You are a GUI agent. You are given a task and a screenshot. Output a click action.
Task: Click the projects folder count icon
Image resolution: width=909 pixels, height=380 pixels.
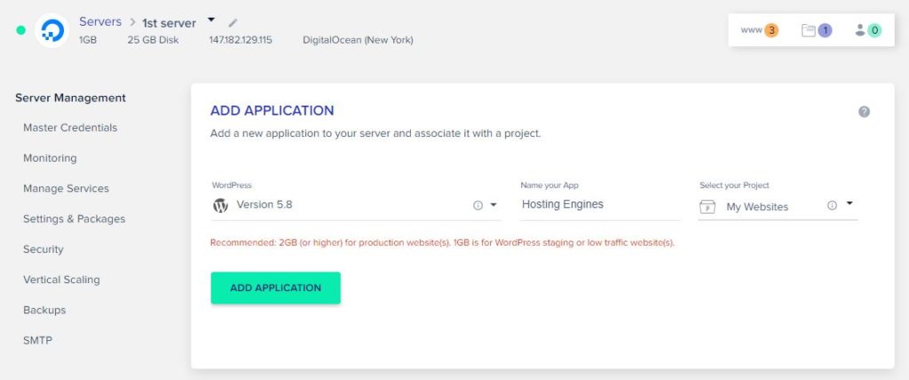click(817, 30)
